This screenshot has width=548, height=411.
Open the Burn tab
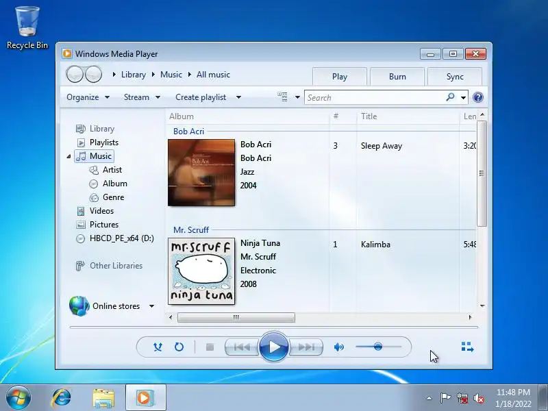397,77
